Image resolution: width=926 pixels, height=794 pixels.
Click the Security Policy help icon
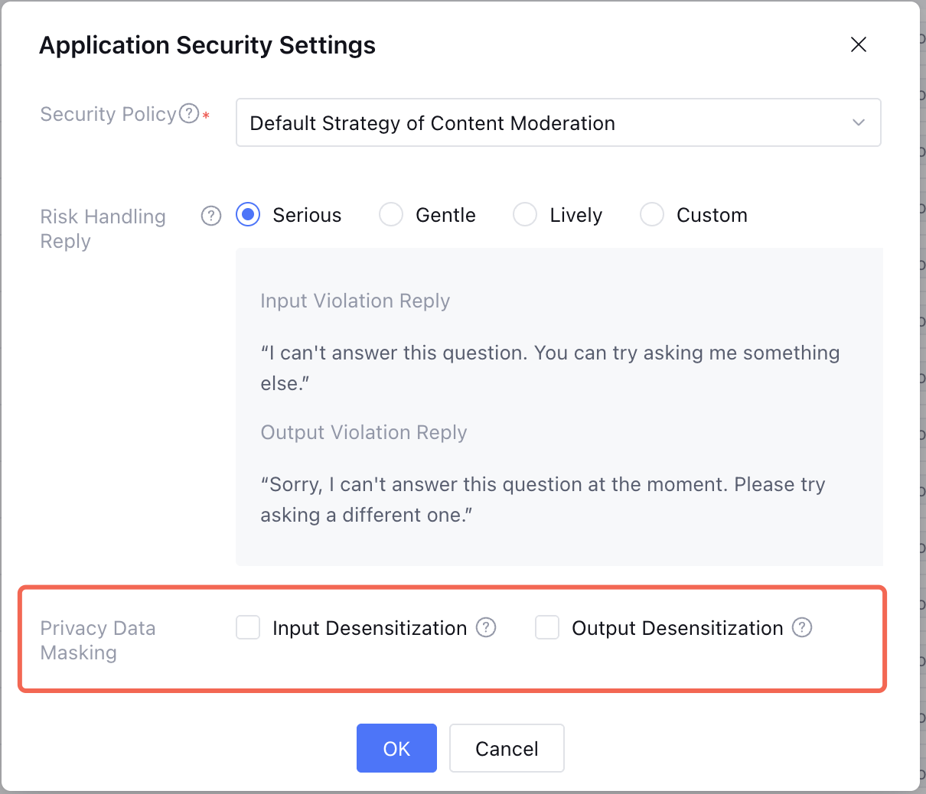(x=189, y=114)
